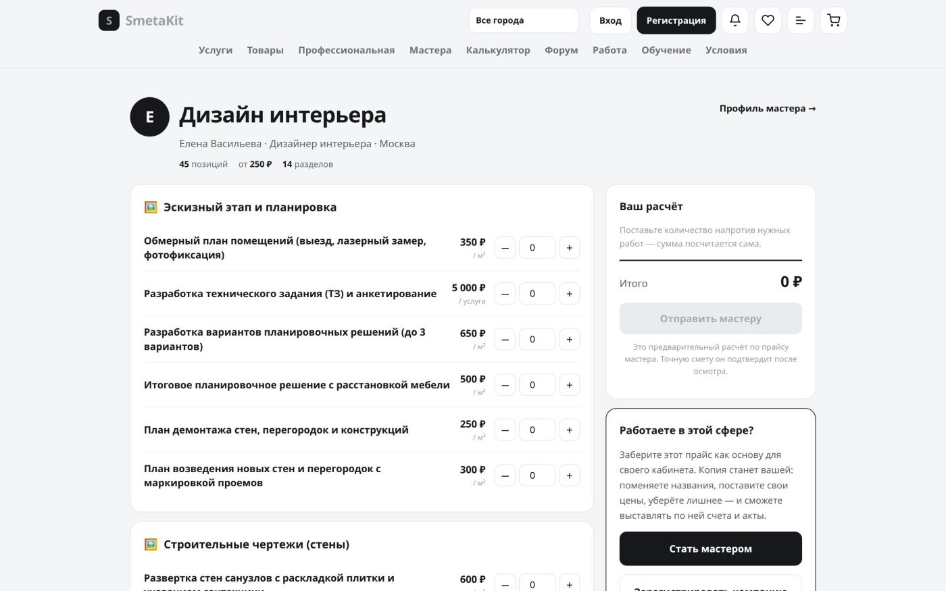Open the Работа navigation link
The width and height of the screenshot is (946, 591).
coord(609,50)
